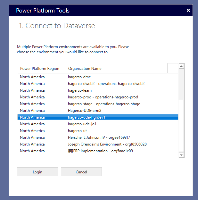Close the Power Platform Tools dialog
The image size is (198, 200).
tap(188, 10)
